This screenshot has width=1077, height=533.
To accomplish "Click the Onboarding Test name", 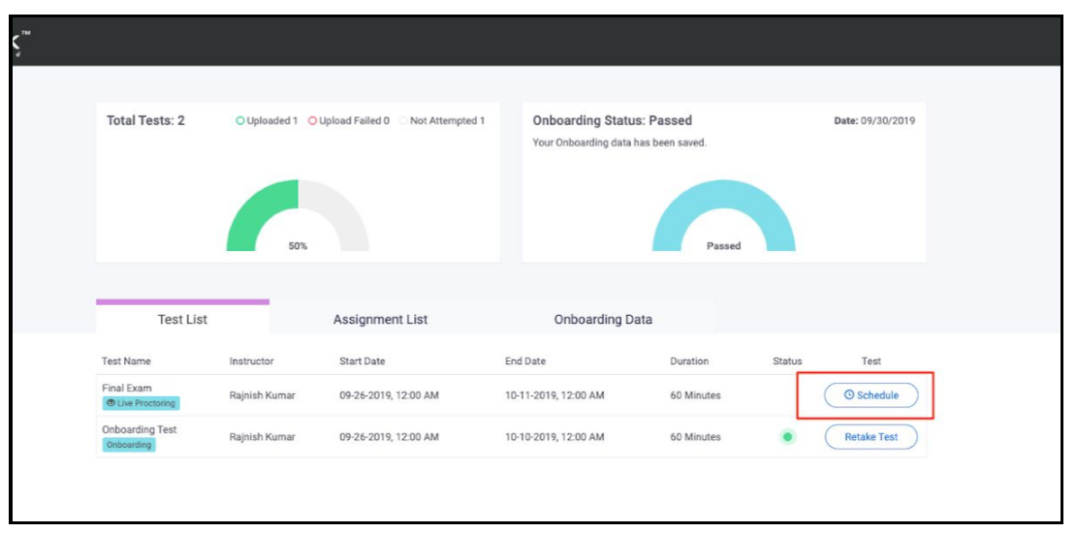I will tap(140, 429).
